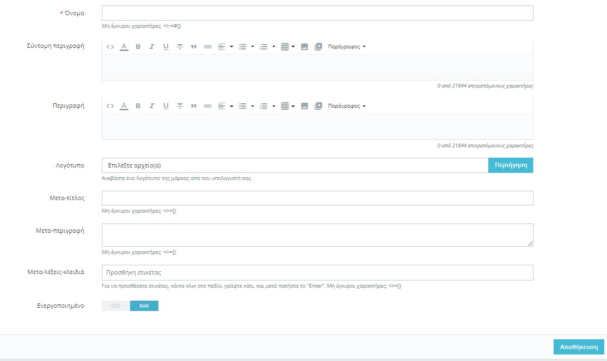Click insert media icon in Σύντομη περιγραφή toolbar

click(318, 47)
